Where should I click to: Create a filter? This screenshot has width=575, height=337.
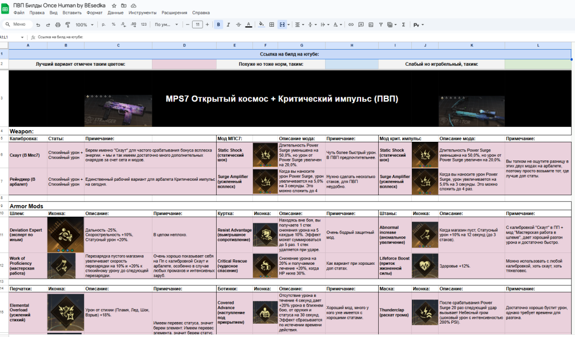click(381, 25)
